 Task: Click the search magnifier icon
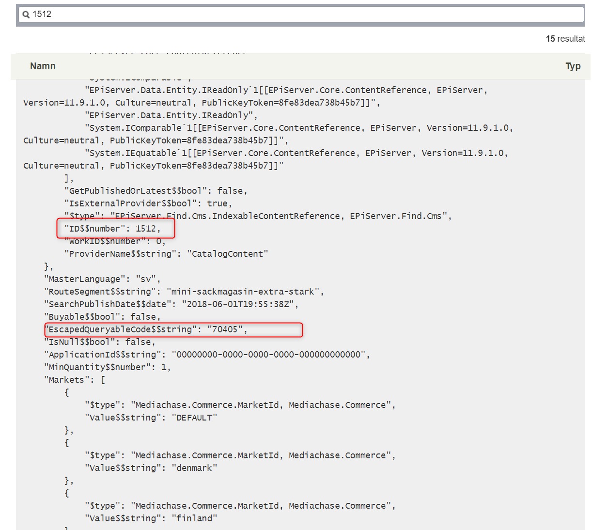click(26, 15)
